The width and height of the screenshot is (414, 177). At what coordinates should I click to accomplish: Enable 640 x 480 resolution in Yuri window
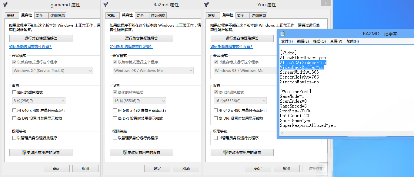[215, 111]
